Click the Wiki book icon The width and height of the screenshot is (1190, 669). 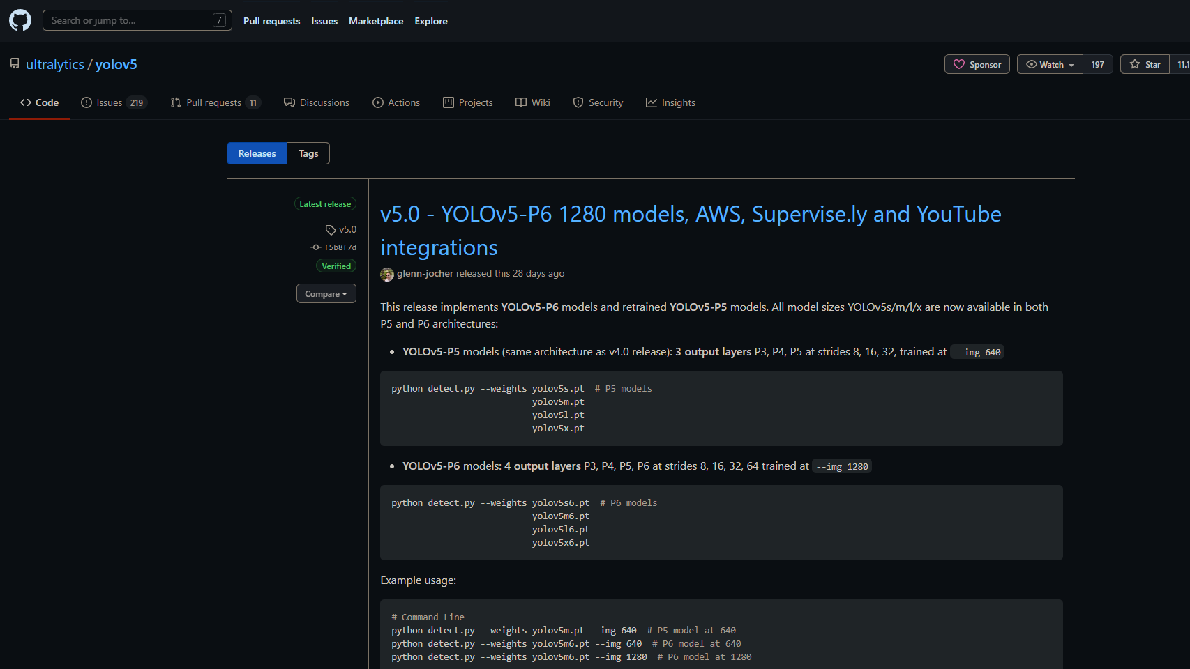coord(521,102)
